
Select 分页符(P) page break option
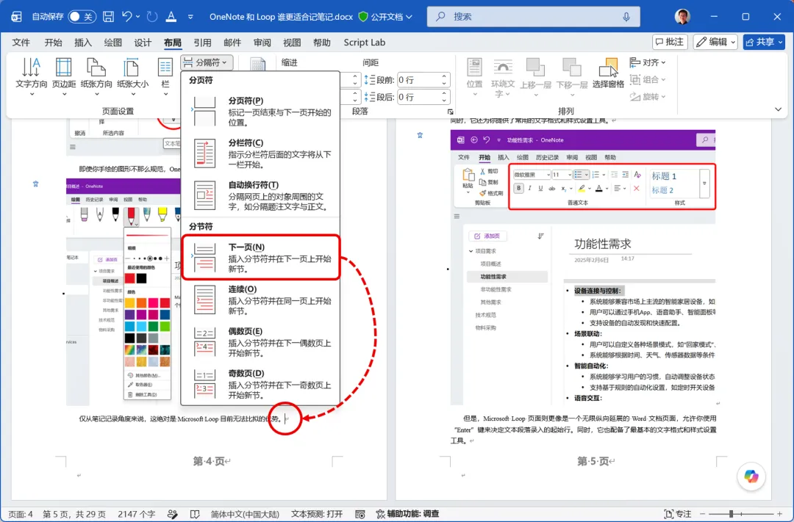click(x=260, y=112)
